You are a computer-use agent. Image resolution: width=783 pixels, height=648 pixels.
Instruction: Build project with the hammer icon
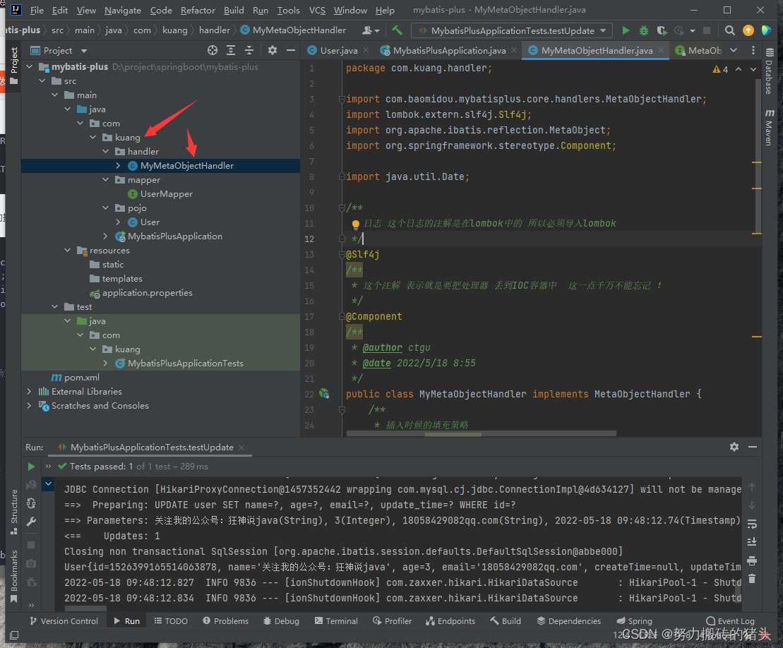[398, 30]
